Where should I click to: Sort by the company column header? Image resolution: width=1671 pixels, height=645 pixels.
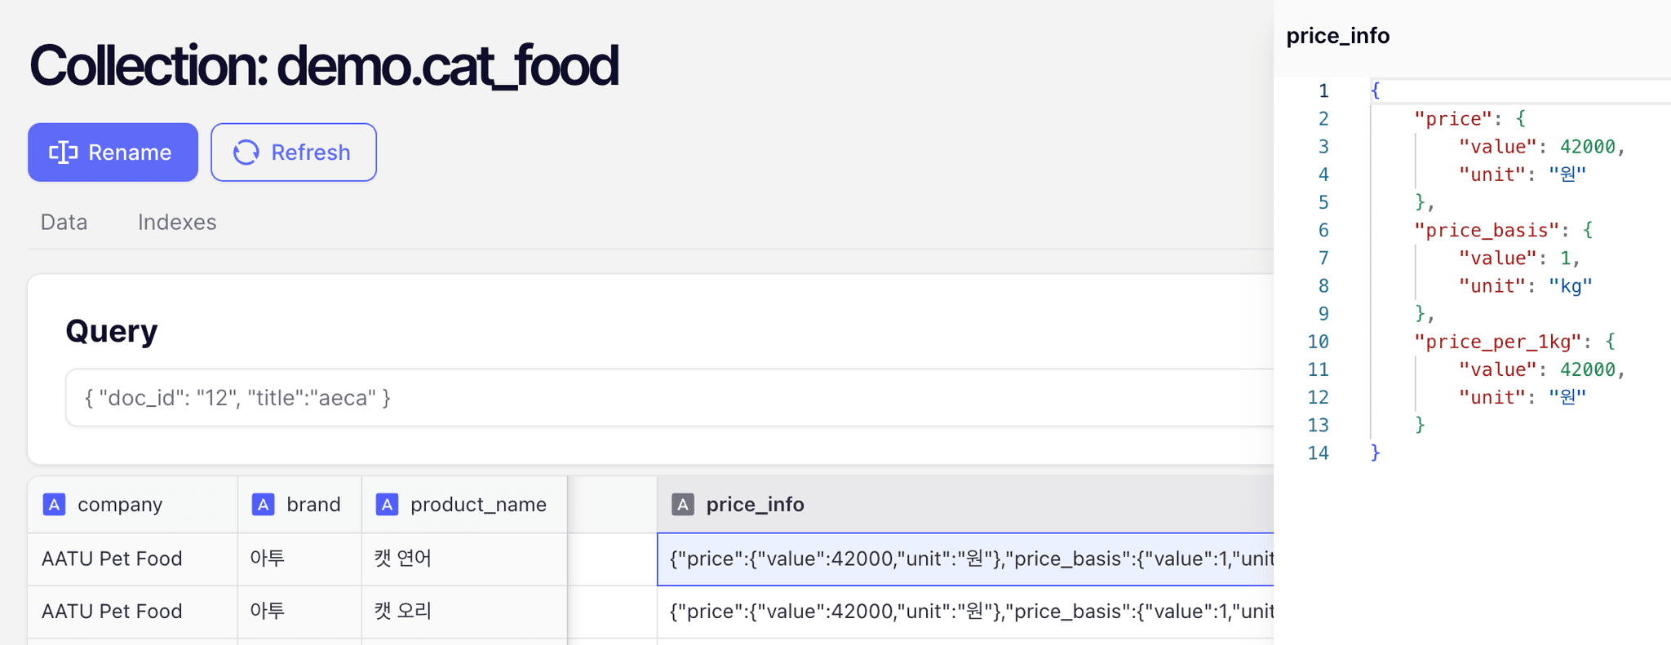tap(120, 505)
